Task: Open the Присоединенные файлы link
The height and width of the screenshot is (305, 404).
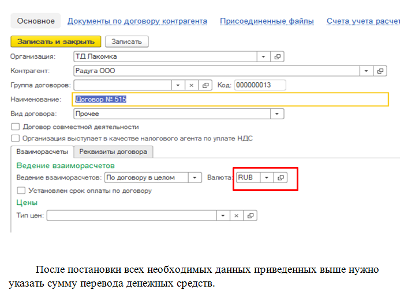Action: tap(267, 21)
